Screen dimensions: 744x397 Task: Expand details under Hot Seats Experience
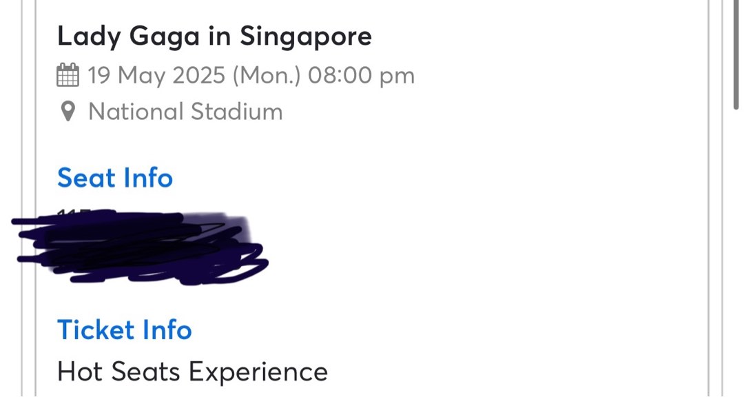(x=192, y=371)
